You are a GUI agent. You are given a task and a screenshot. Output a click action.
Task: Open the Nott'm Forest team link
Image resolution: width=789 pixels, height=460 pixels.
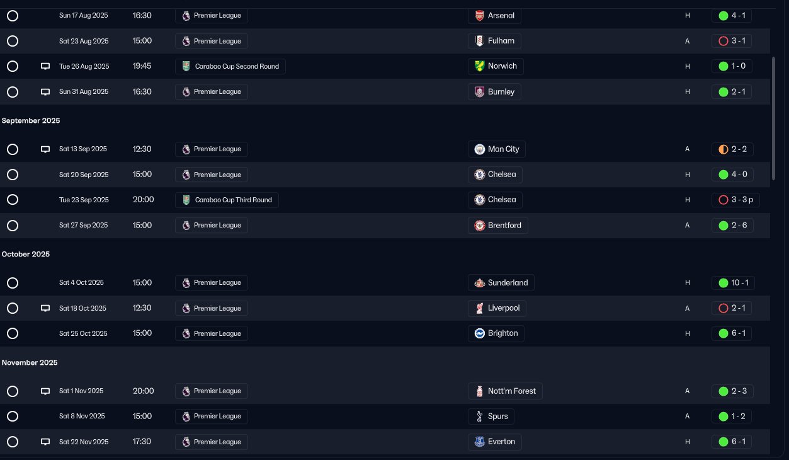[505, 391]
